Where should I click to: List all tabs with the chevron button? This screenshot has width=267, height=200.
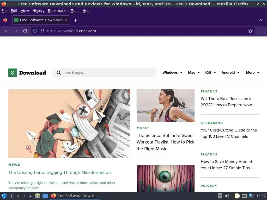(x=262, y=20)
